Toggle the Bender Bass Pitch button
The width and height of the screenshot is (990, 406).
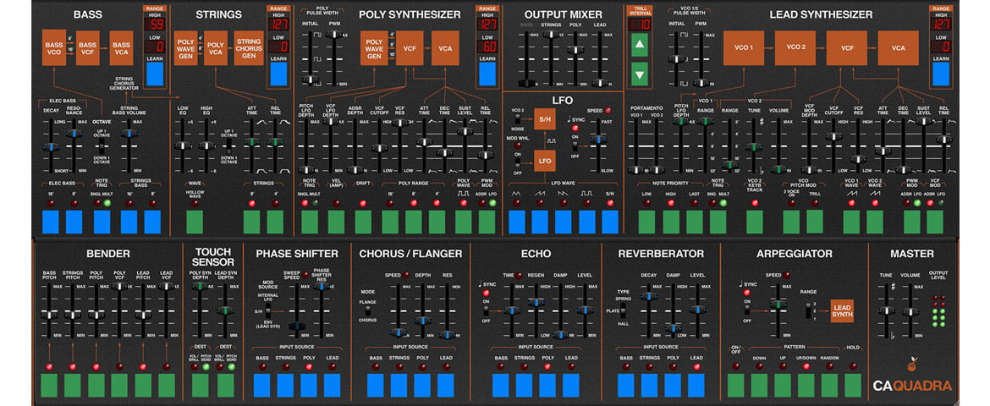coord(48,385)
